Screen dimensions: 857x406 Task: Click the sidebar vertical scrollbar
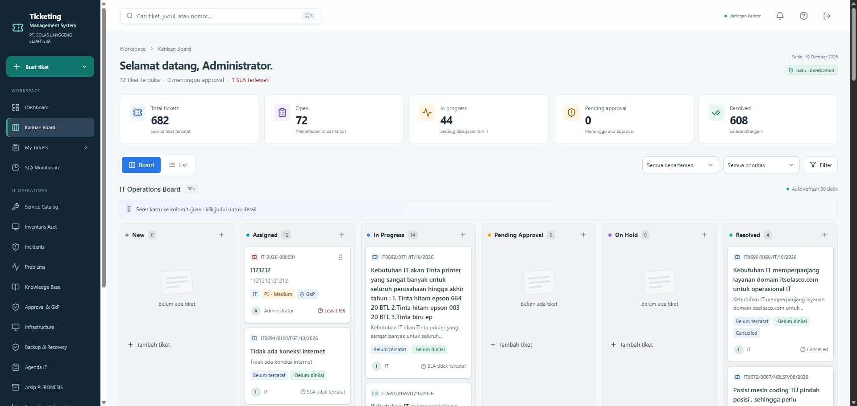104,147
